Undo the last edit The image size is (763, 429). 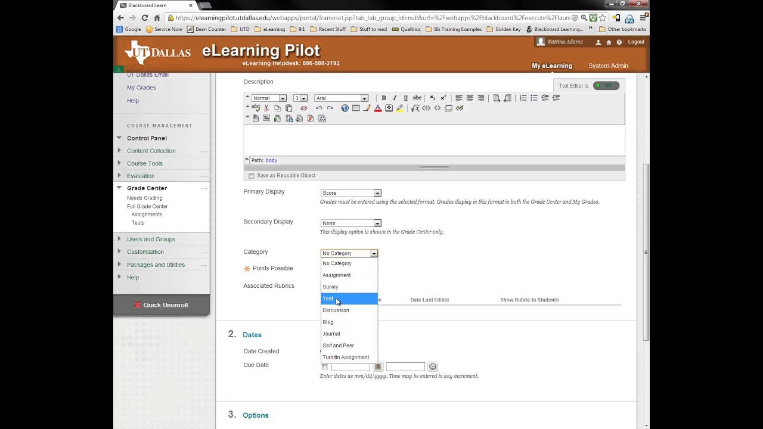point(319,108)
